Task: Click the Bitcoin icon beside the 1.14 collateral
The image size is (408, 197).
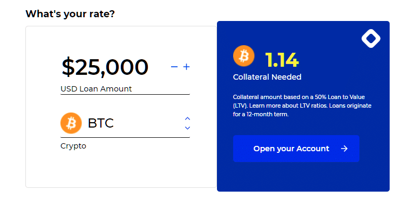Action: pyautogui.click(x=244, y=56)
